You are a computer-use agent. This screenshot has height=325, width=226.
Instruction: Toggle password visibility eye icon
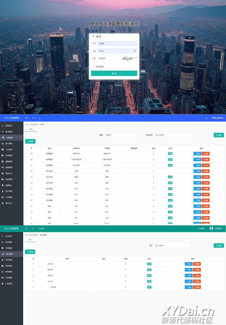coord(135,51)
